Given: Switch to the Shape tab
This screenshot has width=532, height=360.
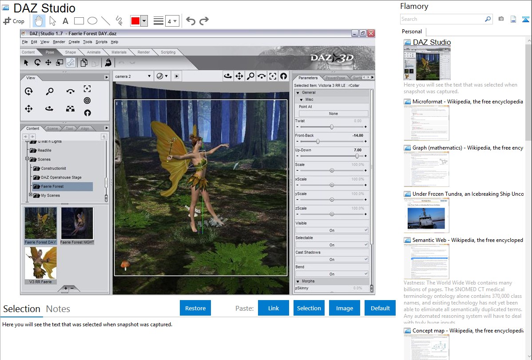Looking at the screenshot, I should coord(70,52).
